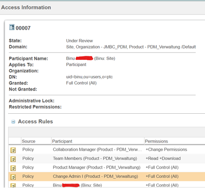Click the 'Under Review' state value
Viewport: 205px width, 188px height.
[79, 41]
